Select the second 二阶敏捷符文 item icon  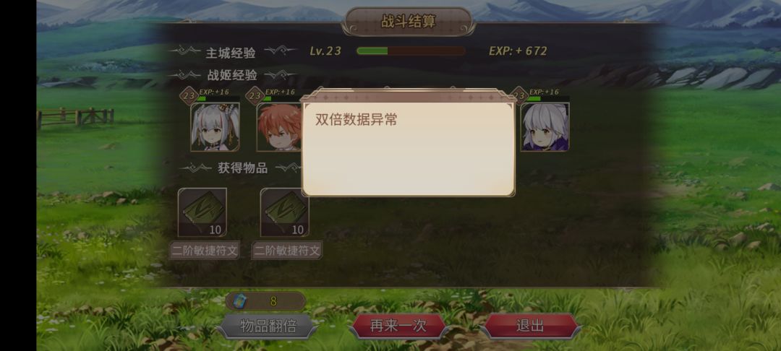[284, 212]
